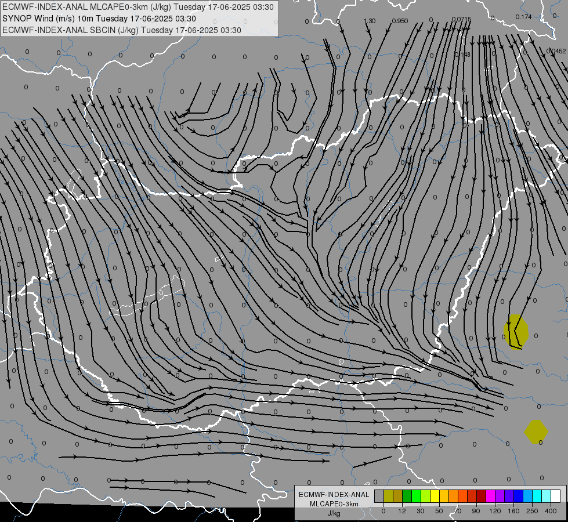Click the olive-yellow legend swatch above 0

[389, 496]
